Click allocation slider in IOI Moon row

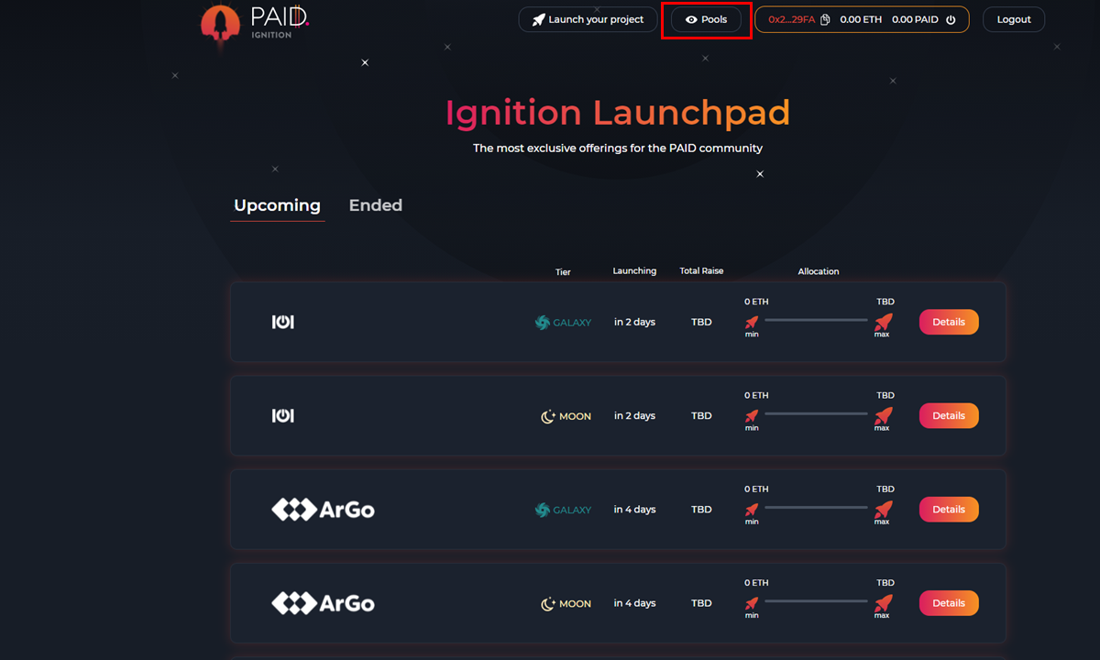(816, 413)
